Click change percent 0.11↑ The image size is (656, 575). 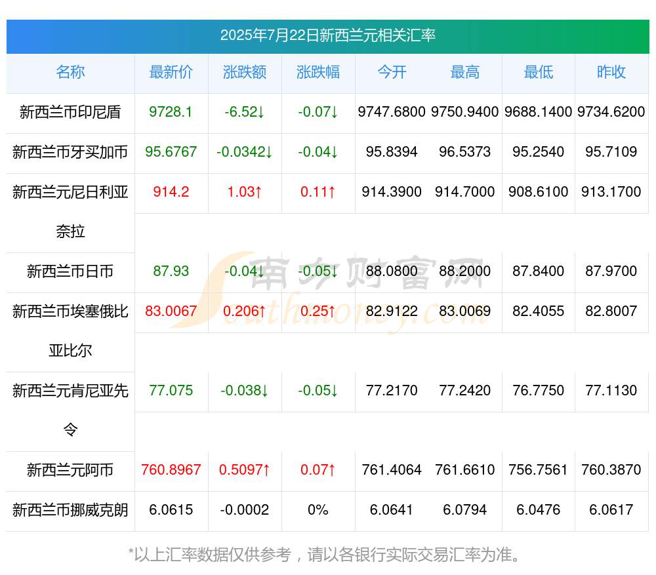318,191
